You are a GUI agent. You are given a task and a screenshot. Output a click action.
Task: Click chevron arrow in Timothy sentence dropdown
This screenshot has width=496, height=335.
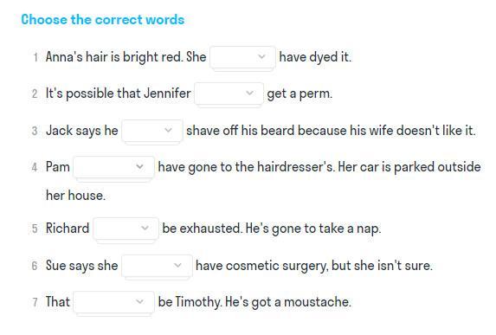(140, 301)
